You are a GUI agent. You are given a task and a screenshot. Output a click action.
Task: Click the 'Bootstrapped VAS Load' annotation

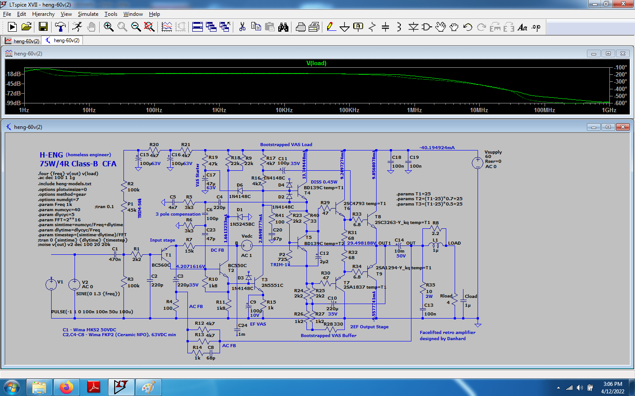coord(286,145)
